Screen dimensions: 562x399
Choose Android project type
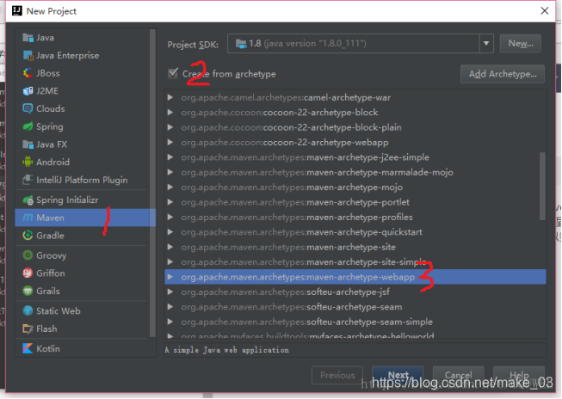[82, 162]
